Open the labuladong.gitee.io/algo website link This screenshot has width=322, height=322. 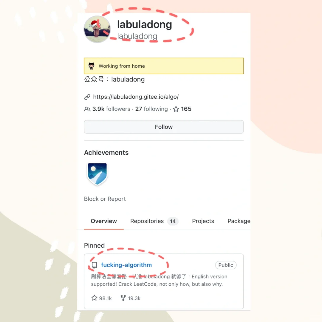136,97
